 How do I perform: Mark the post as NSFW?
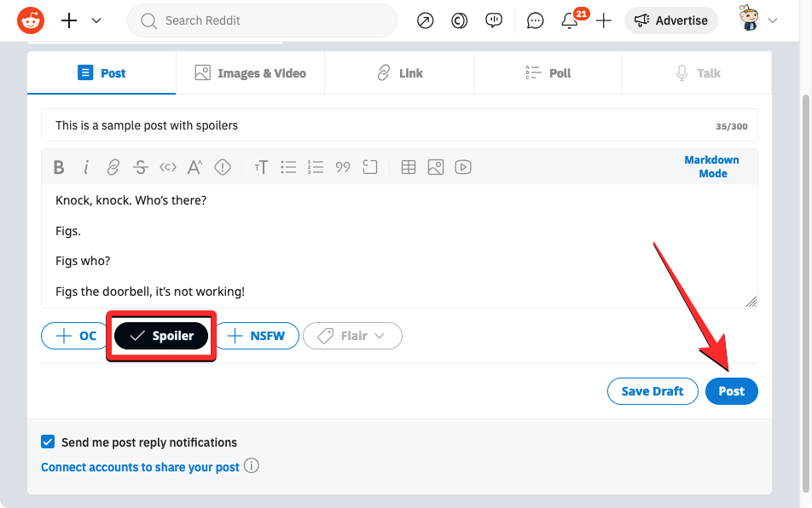(x=256, y=336)
